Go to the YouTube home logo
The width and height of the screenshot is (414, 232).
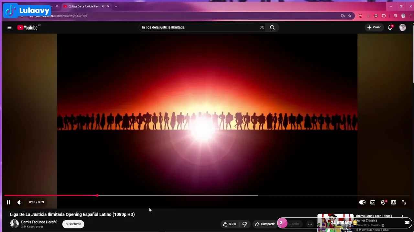click(27, 27)
